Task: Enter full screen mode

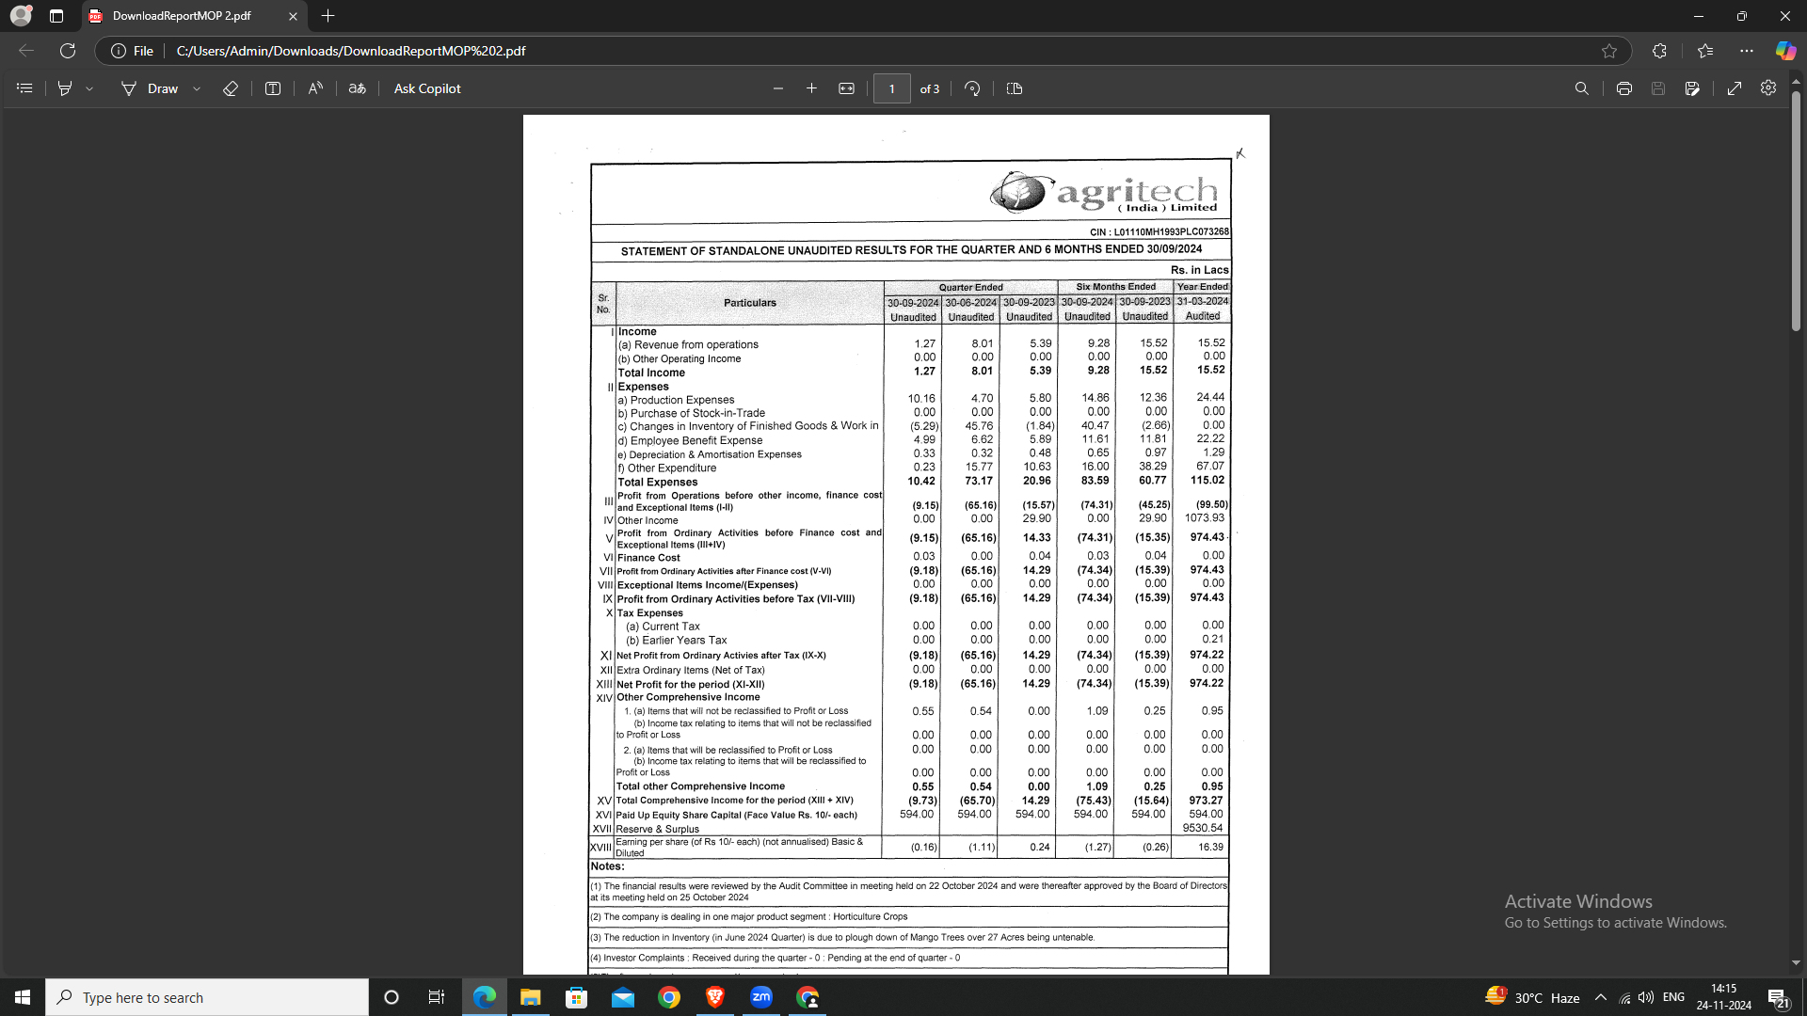Action: [1735, 88]
